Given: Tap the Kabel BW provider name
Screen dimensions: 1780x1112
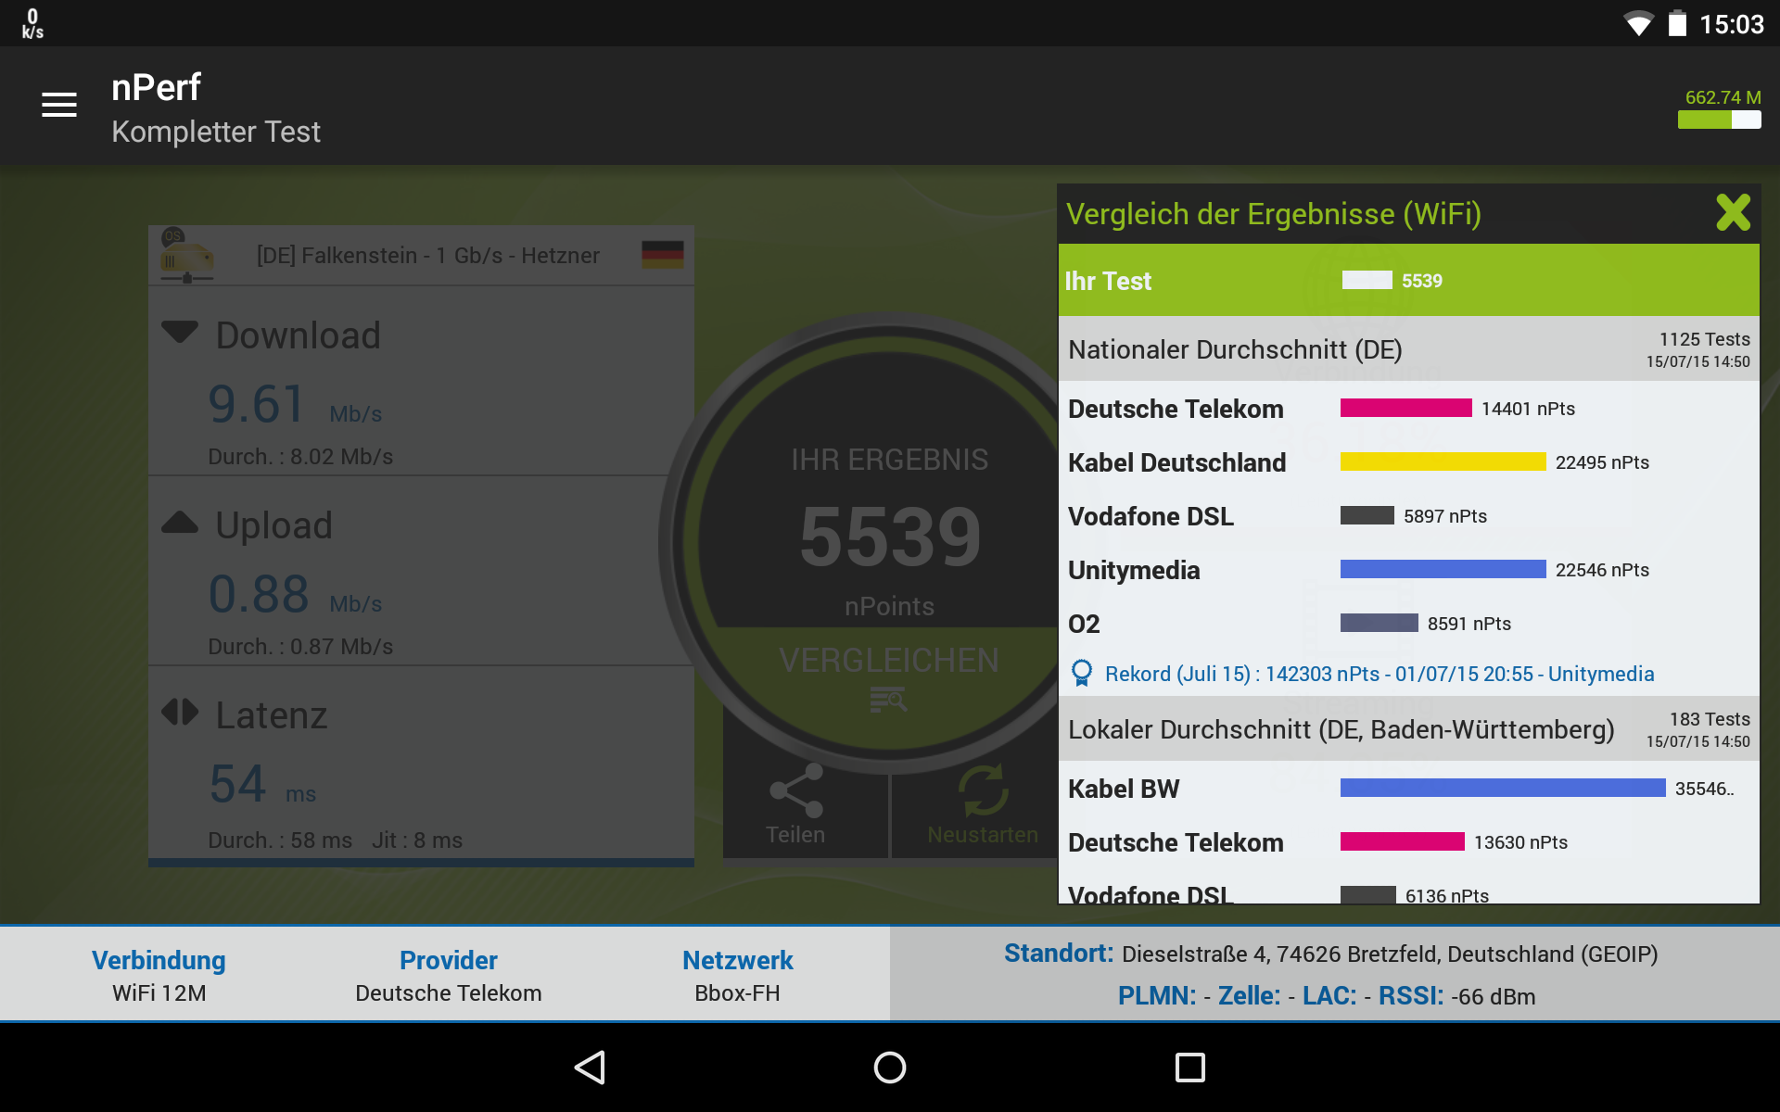Looking at the screenshot, I should [1124, 789].
